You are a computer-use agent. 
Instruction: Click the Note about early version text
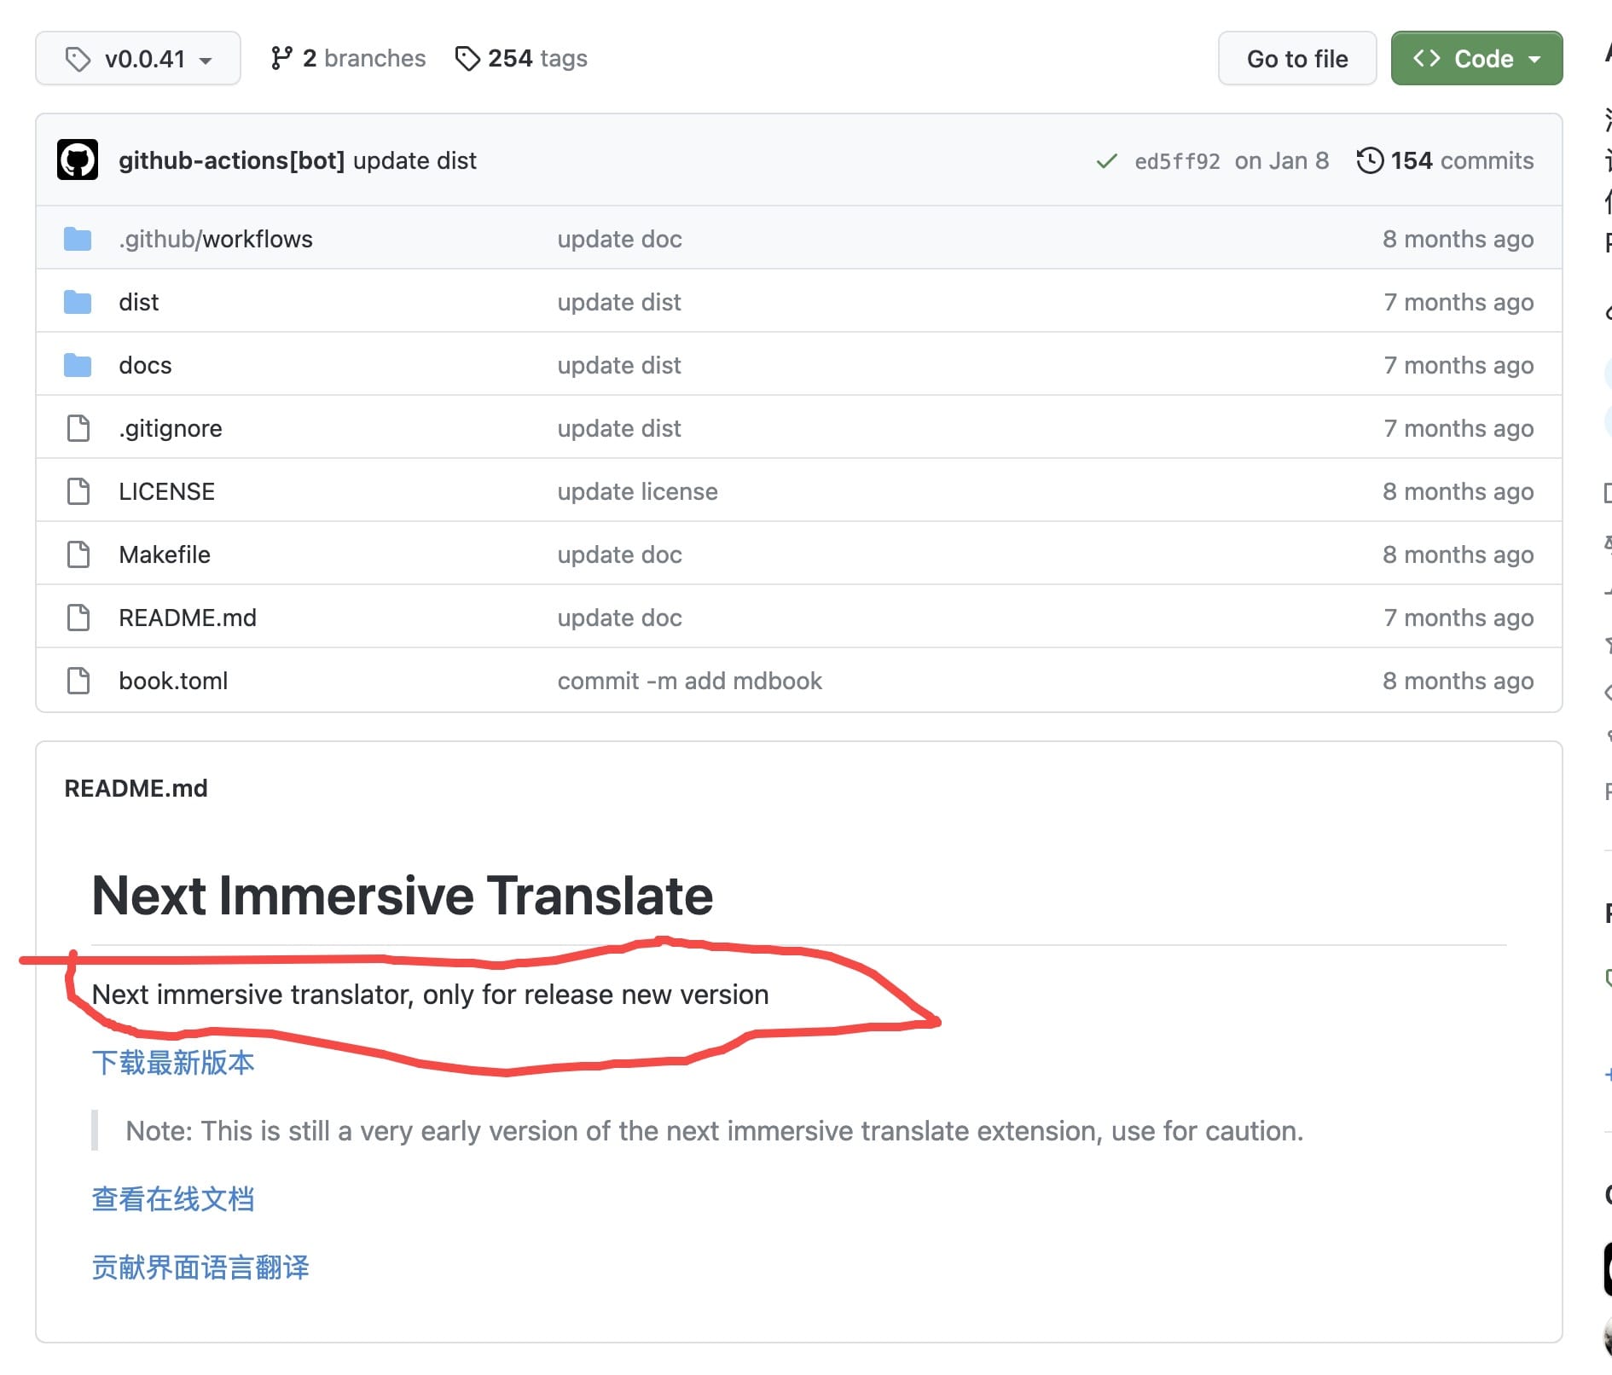tap(715, 1131)
